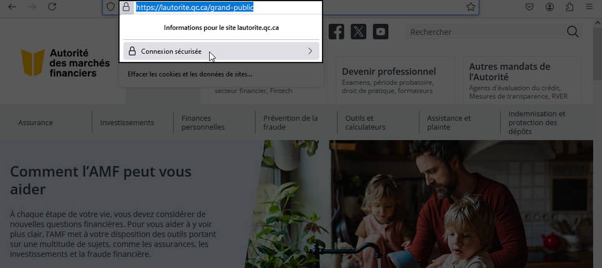This screenshot has height=268, width=602.
Task: Click the Informations pour le site lautorite.qc.ca title
Action: (x=221, y=27)
